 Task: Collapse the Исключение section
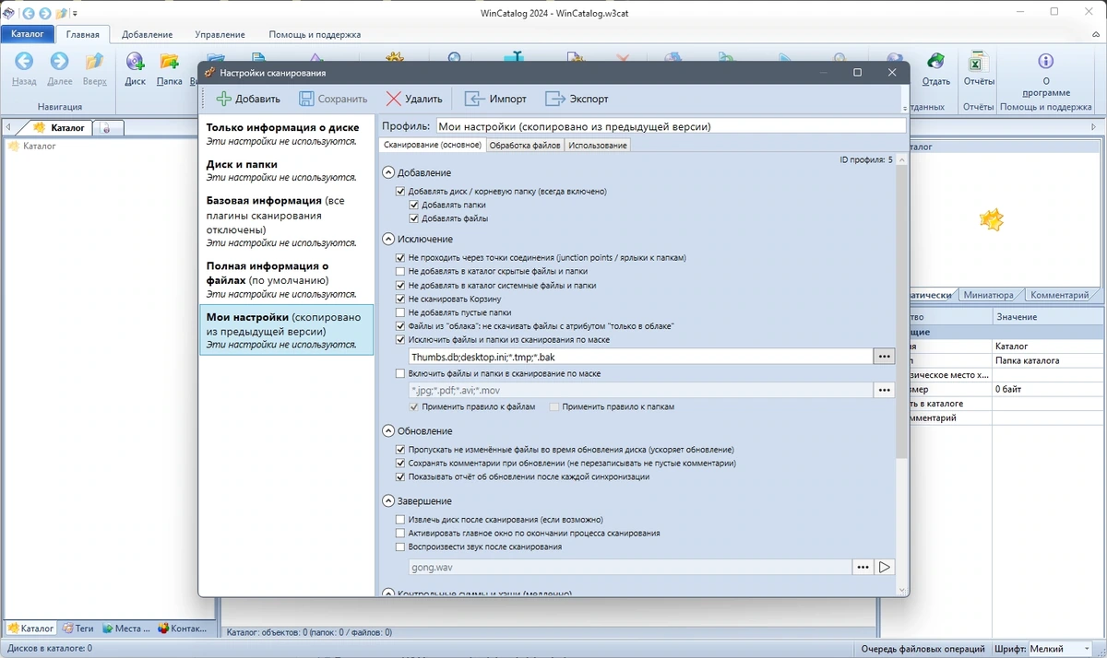point(388,240)
